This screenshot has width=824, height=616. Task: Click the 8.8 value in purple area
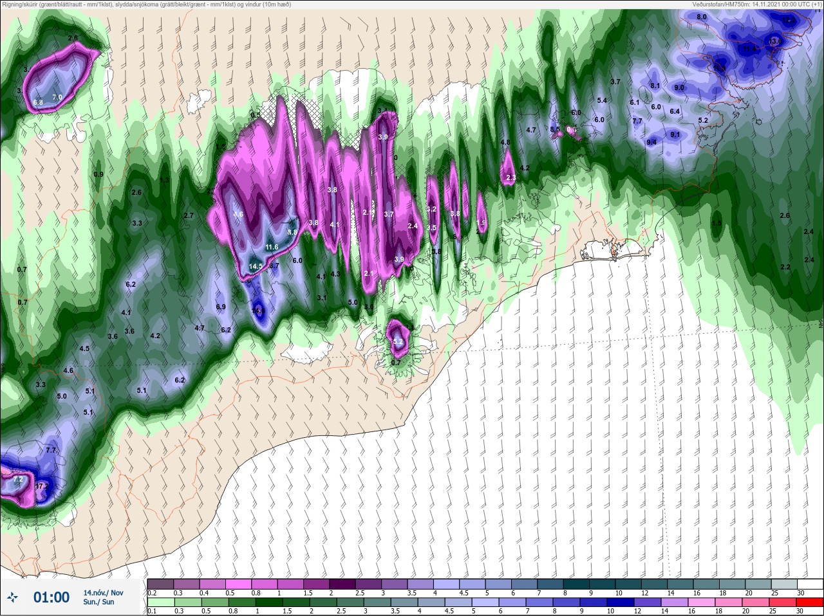(x=292, y=232)
